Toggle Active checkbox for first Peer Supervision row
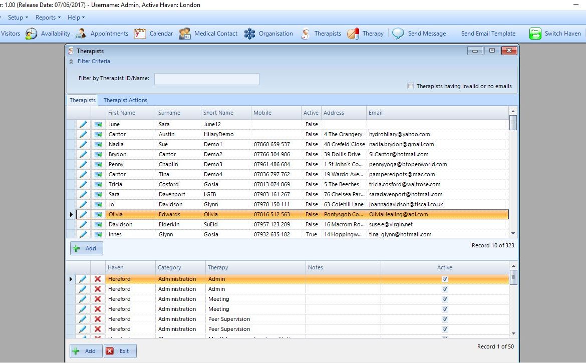 (445, 319)
